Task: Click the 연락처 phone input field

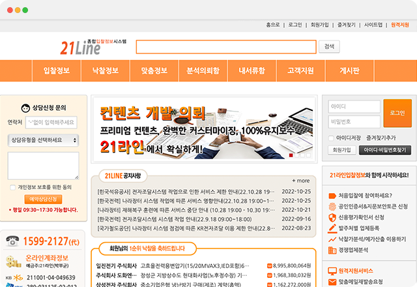Action: tap(51, 123)
